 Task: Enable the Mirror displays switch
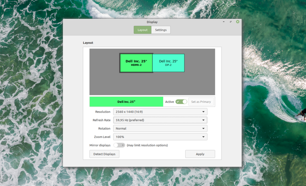[119, 145]
